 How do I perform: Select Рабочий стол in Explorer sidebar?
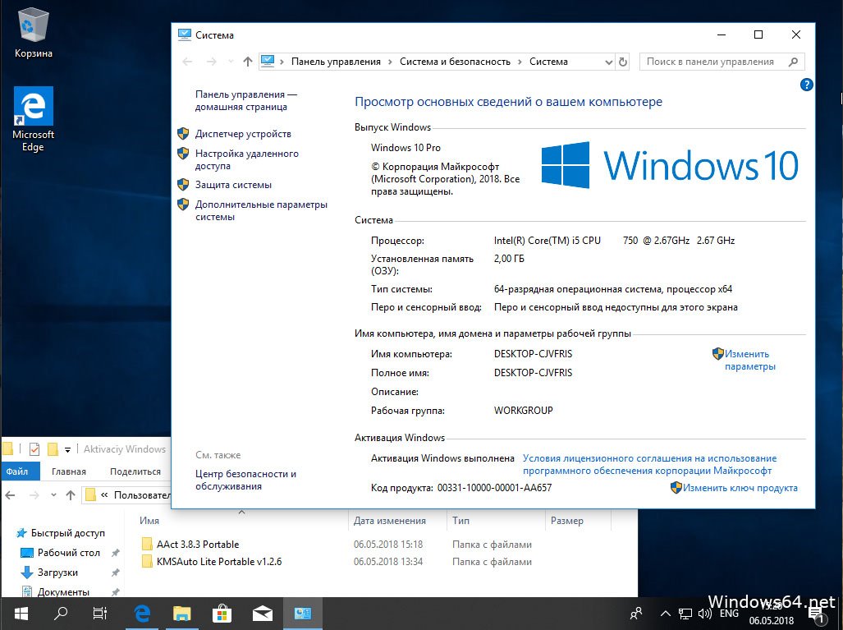pos(69,553)
